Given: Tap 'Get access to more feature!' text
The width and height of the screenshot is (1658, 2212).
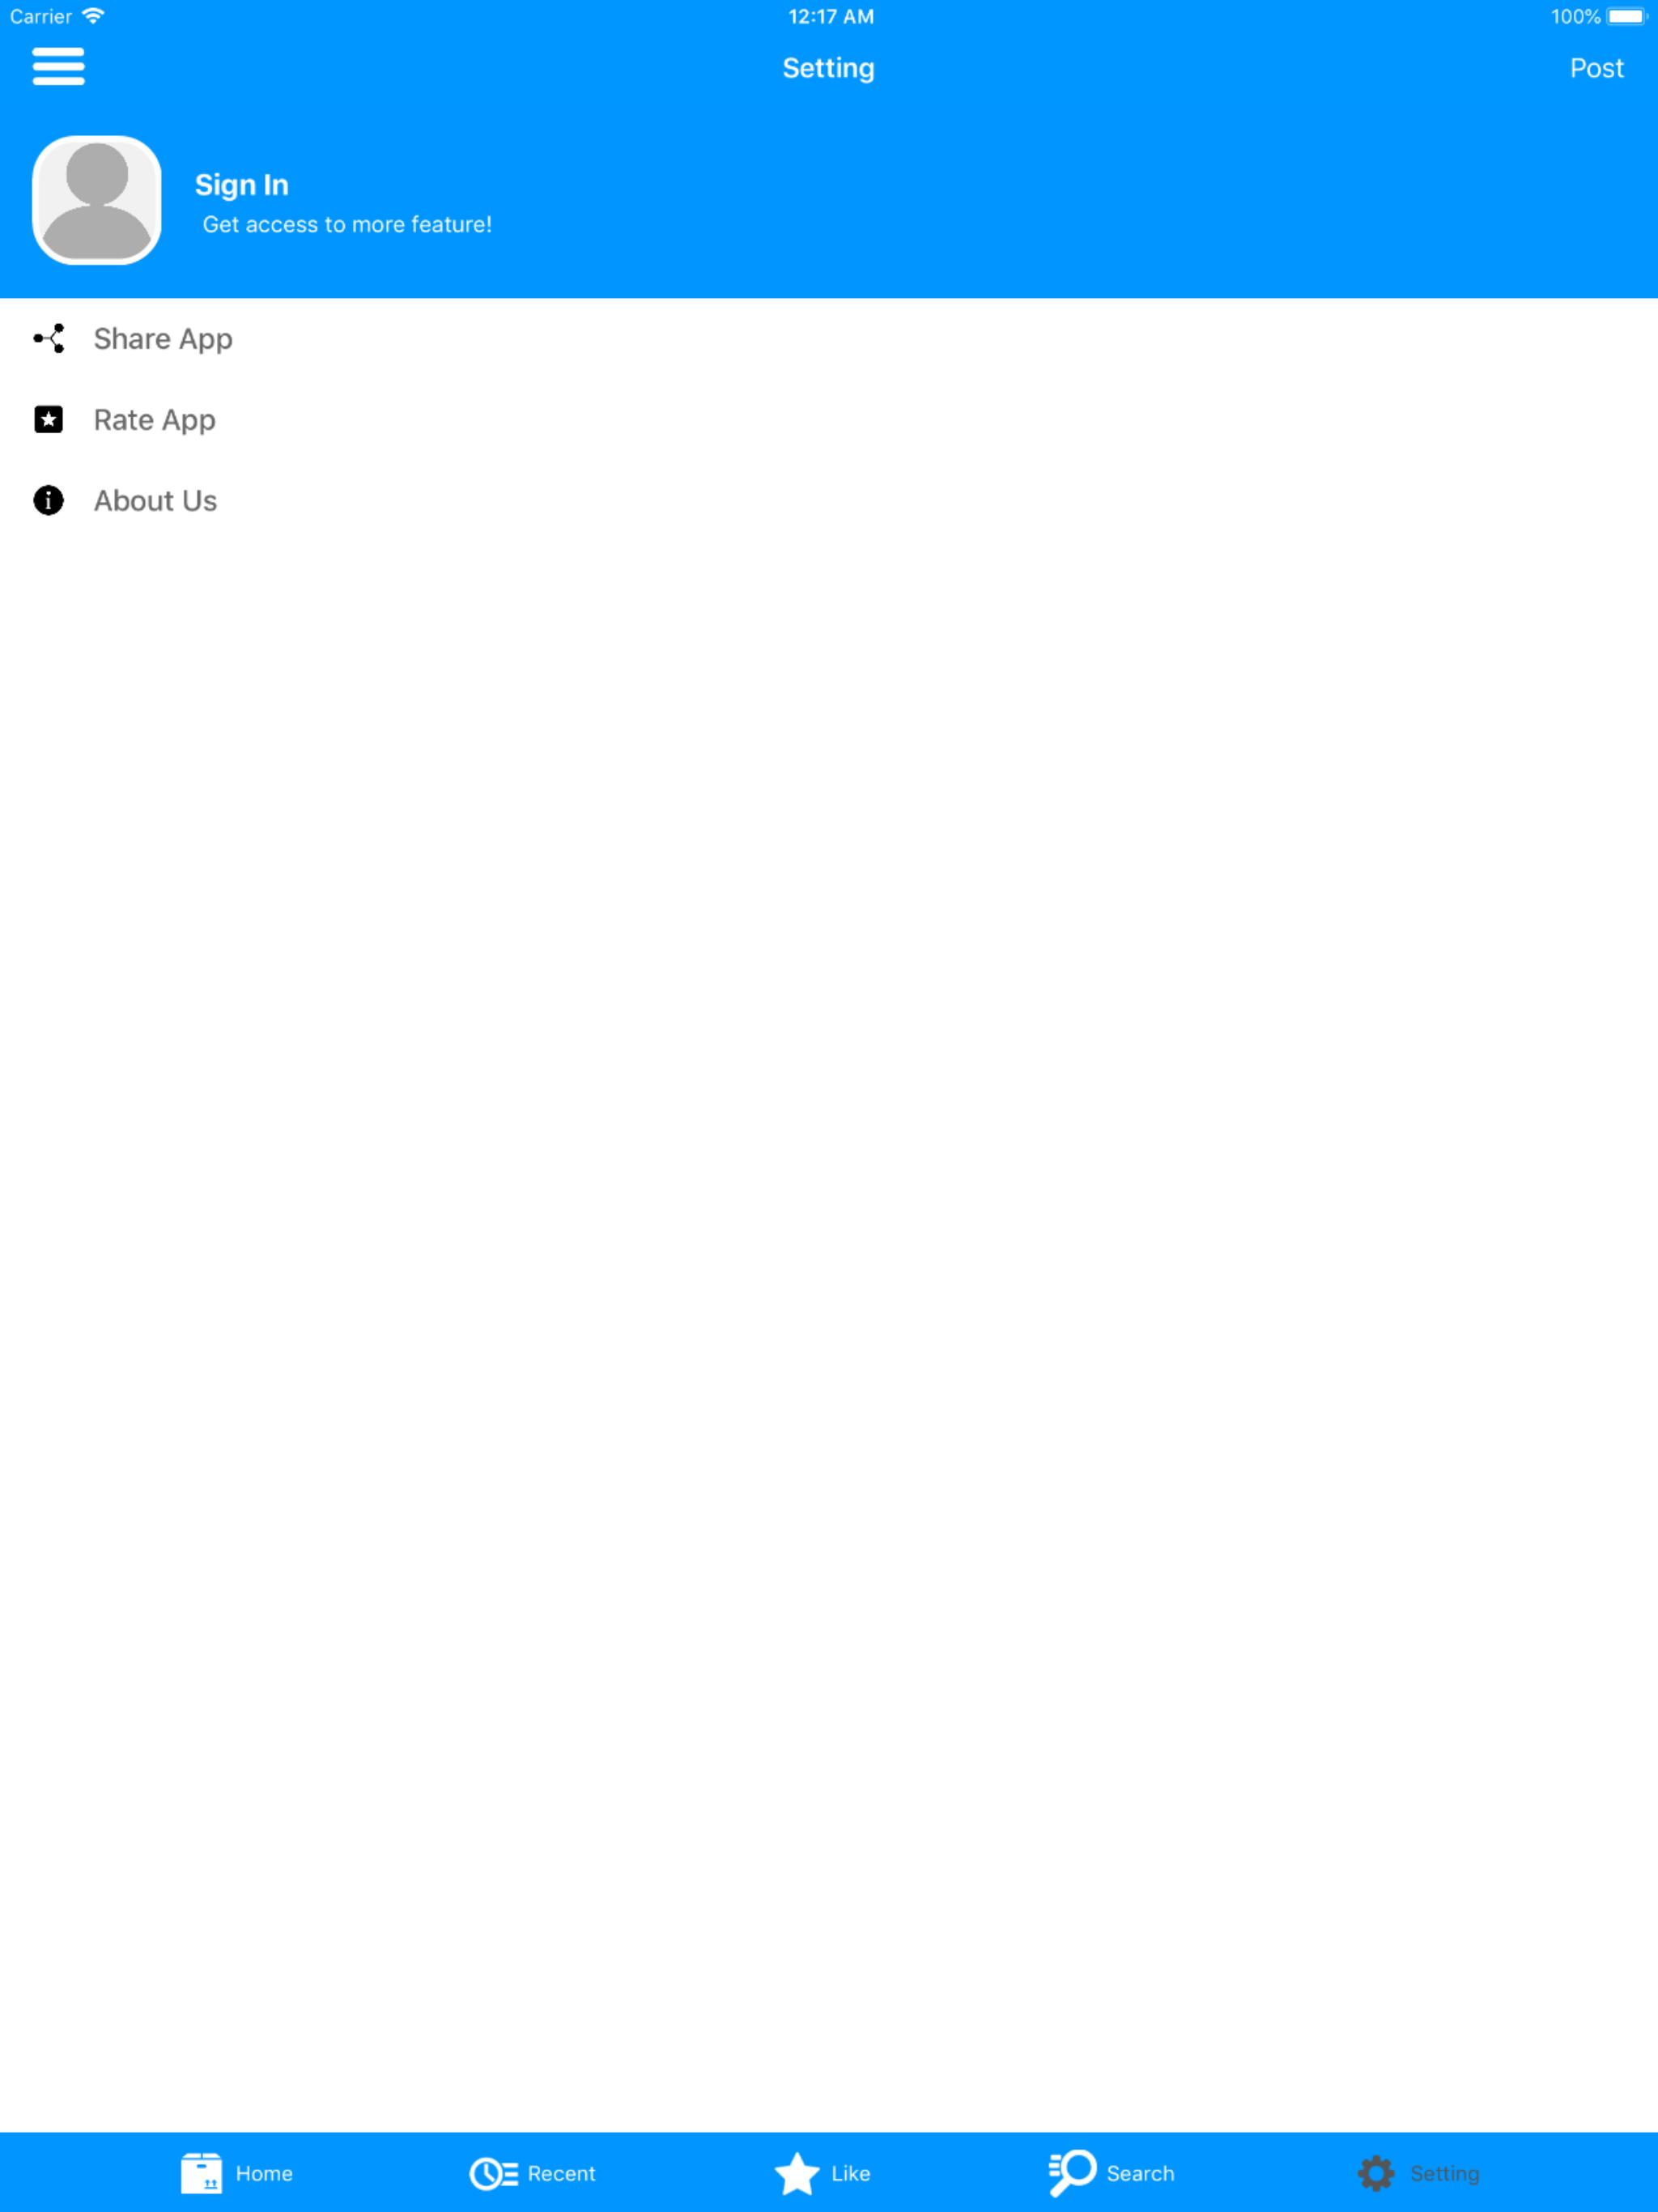Looking at the screenshot, I should coord(347,225).
